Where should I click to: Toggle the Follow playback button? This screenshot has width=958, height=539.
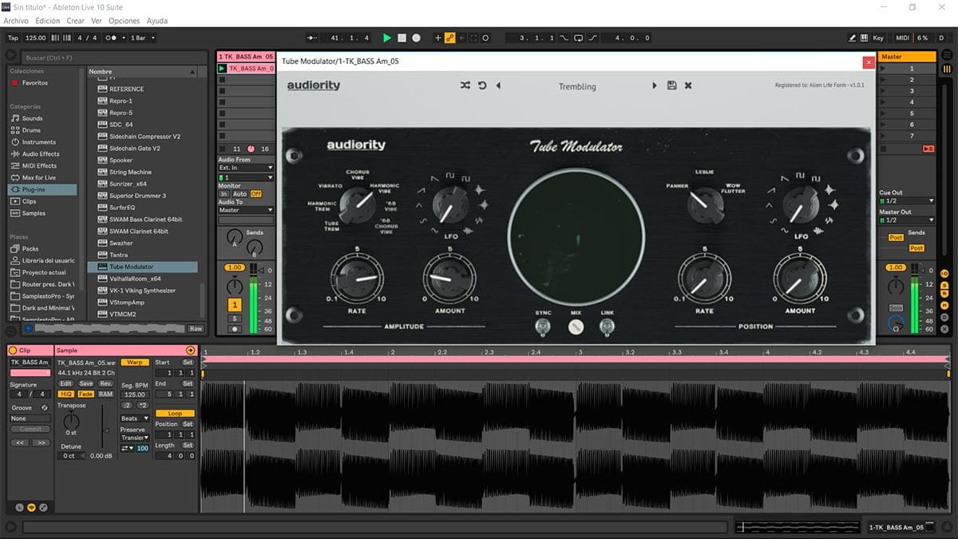[x=312, y=38]
